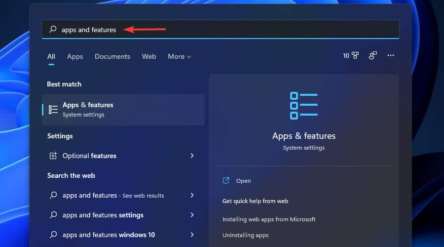The image size is (444, 247).
Task: Open 'Installing web apps from Microsoft' help link
Action: (269, 219)
